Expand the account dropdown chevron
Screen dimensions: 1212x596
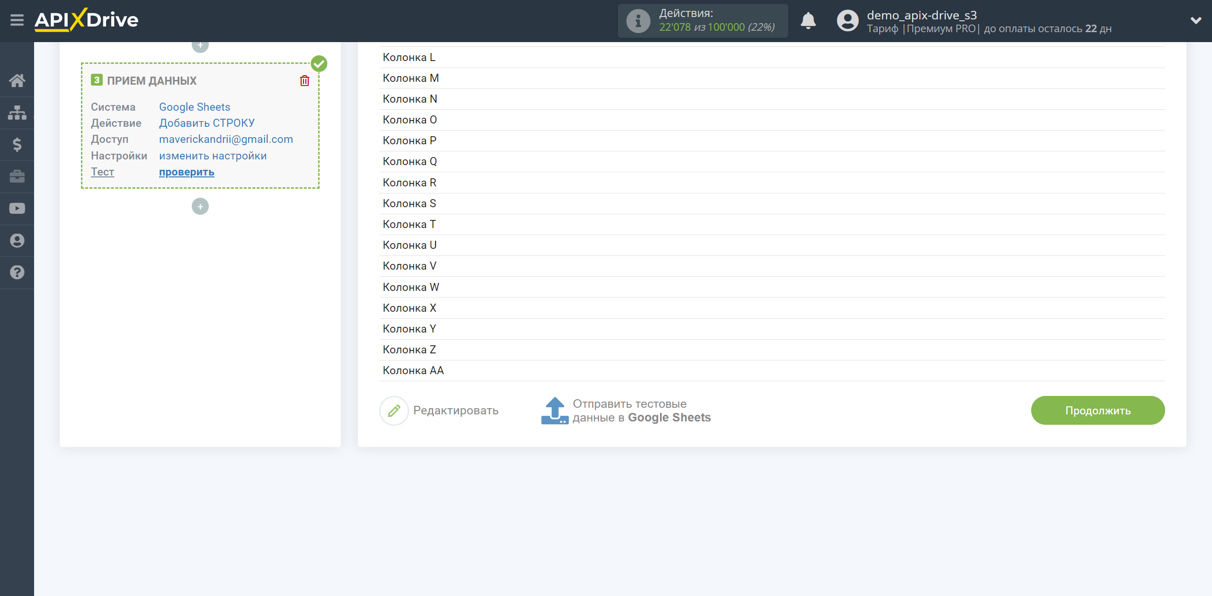1196,20
